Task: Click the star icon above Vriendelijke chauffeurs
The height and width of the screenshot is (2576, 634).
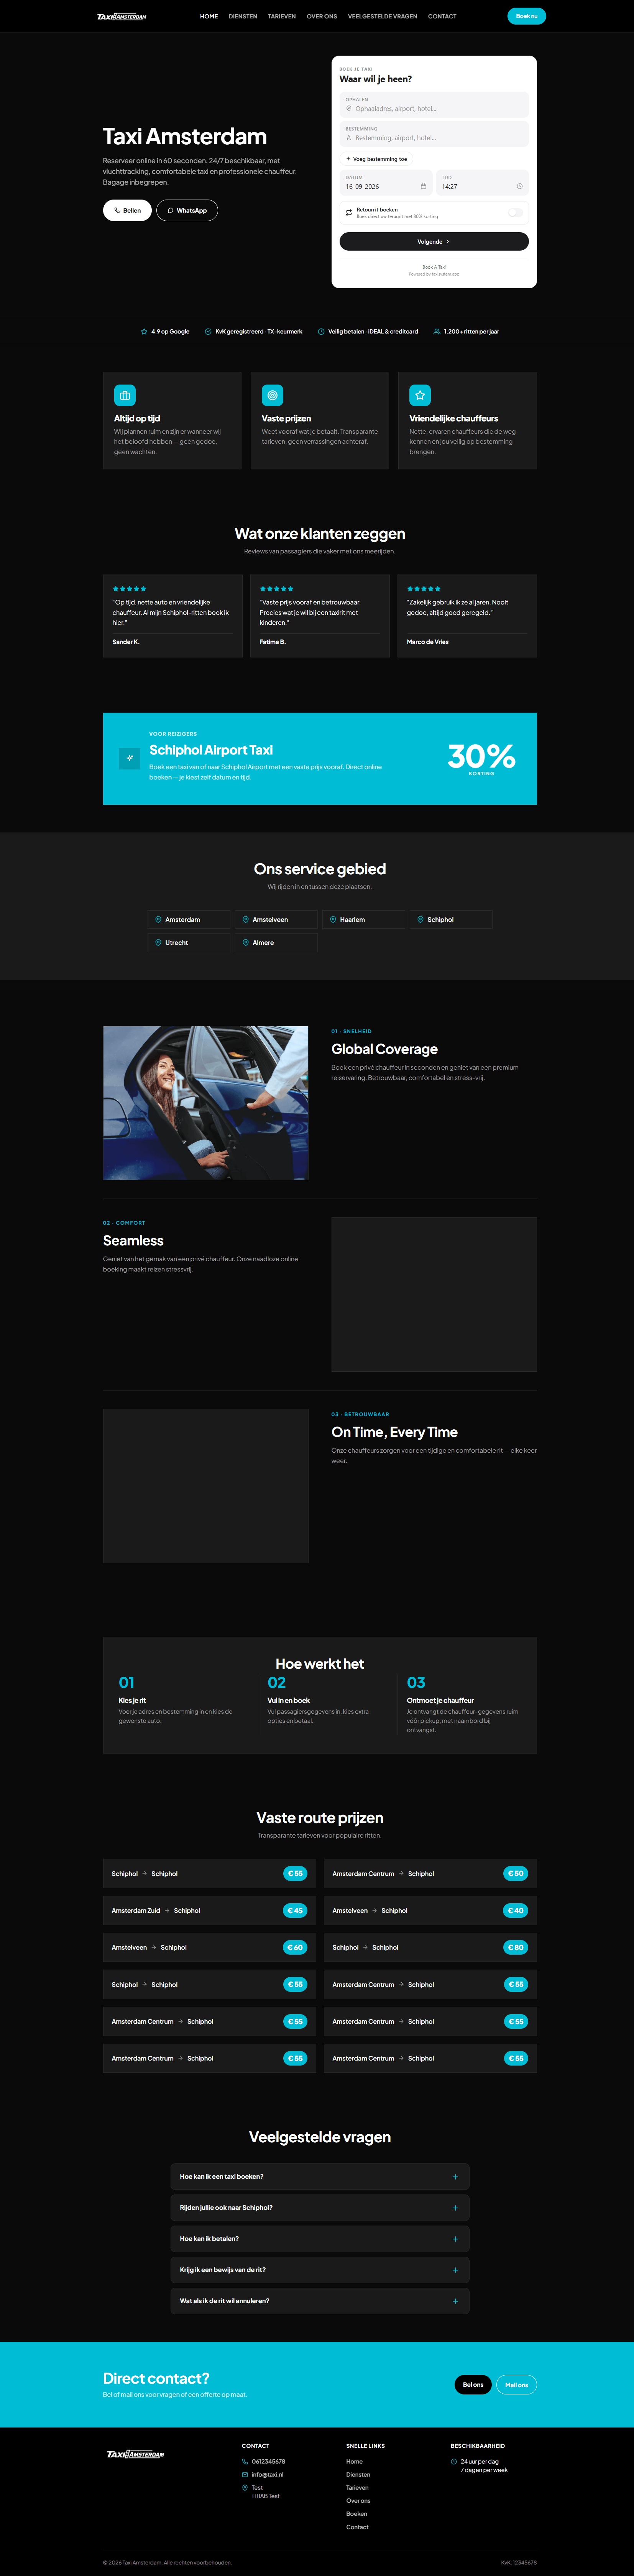Action: [420, 395]
